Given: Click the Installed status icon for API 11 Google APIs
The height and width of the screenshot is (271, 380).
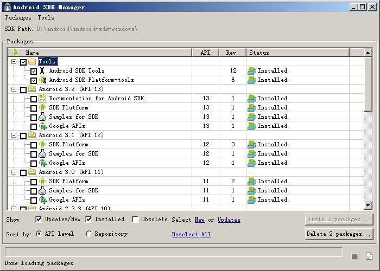Looking at the screenshot, I should click(252, 199).
